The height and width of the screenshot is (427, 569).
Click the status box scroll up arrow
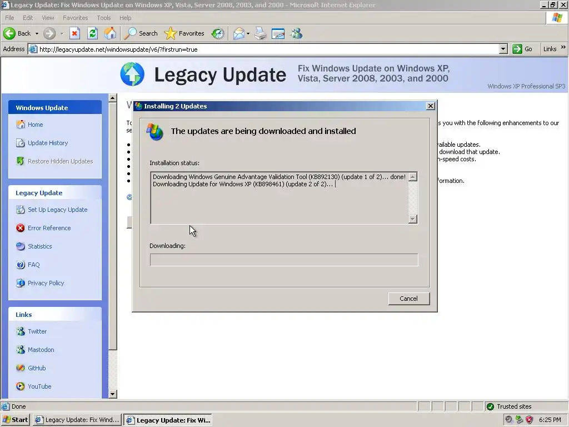click(x=413, y=177)
